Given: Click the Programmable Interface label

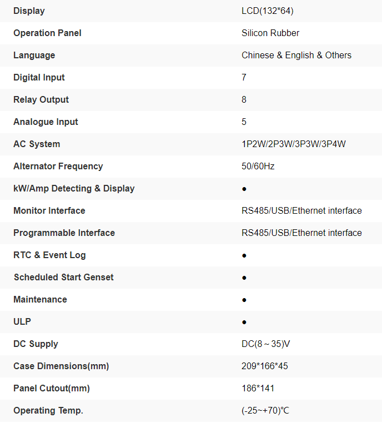Looking at the screenshot, I should pos(64,233).
